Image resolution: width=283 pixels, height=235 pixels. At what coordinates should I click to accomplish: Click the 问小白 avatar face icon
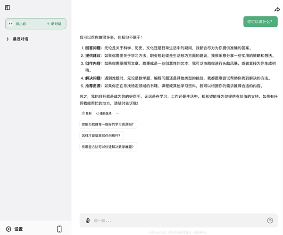click(x=11, y=23)
